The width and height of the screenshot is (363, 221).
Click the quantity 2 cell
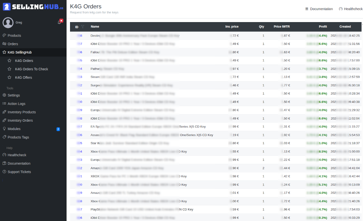click(263, 168)
